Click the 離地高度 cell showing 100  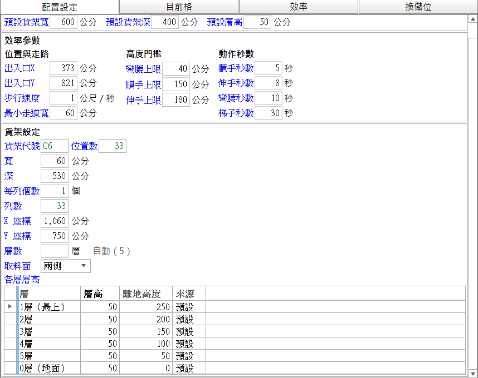146,344
